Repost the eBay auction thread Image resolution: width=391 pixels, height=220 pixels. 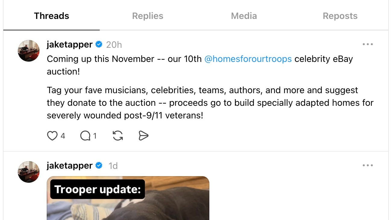click(x=118, y=136)
